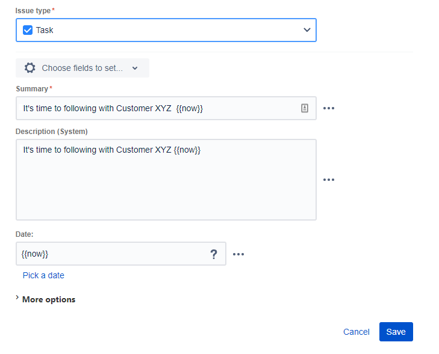Click the blue Task checkmark icon

point(28,30)
